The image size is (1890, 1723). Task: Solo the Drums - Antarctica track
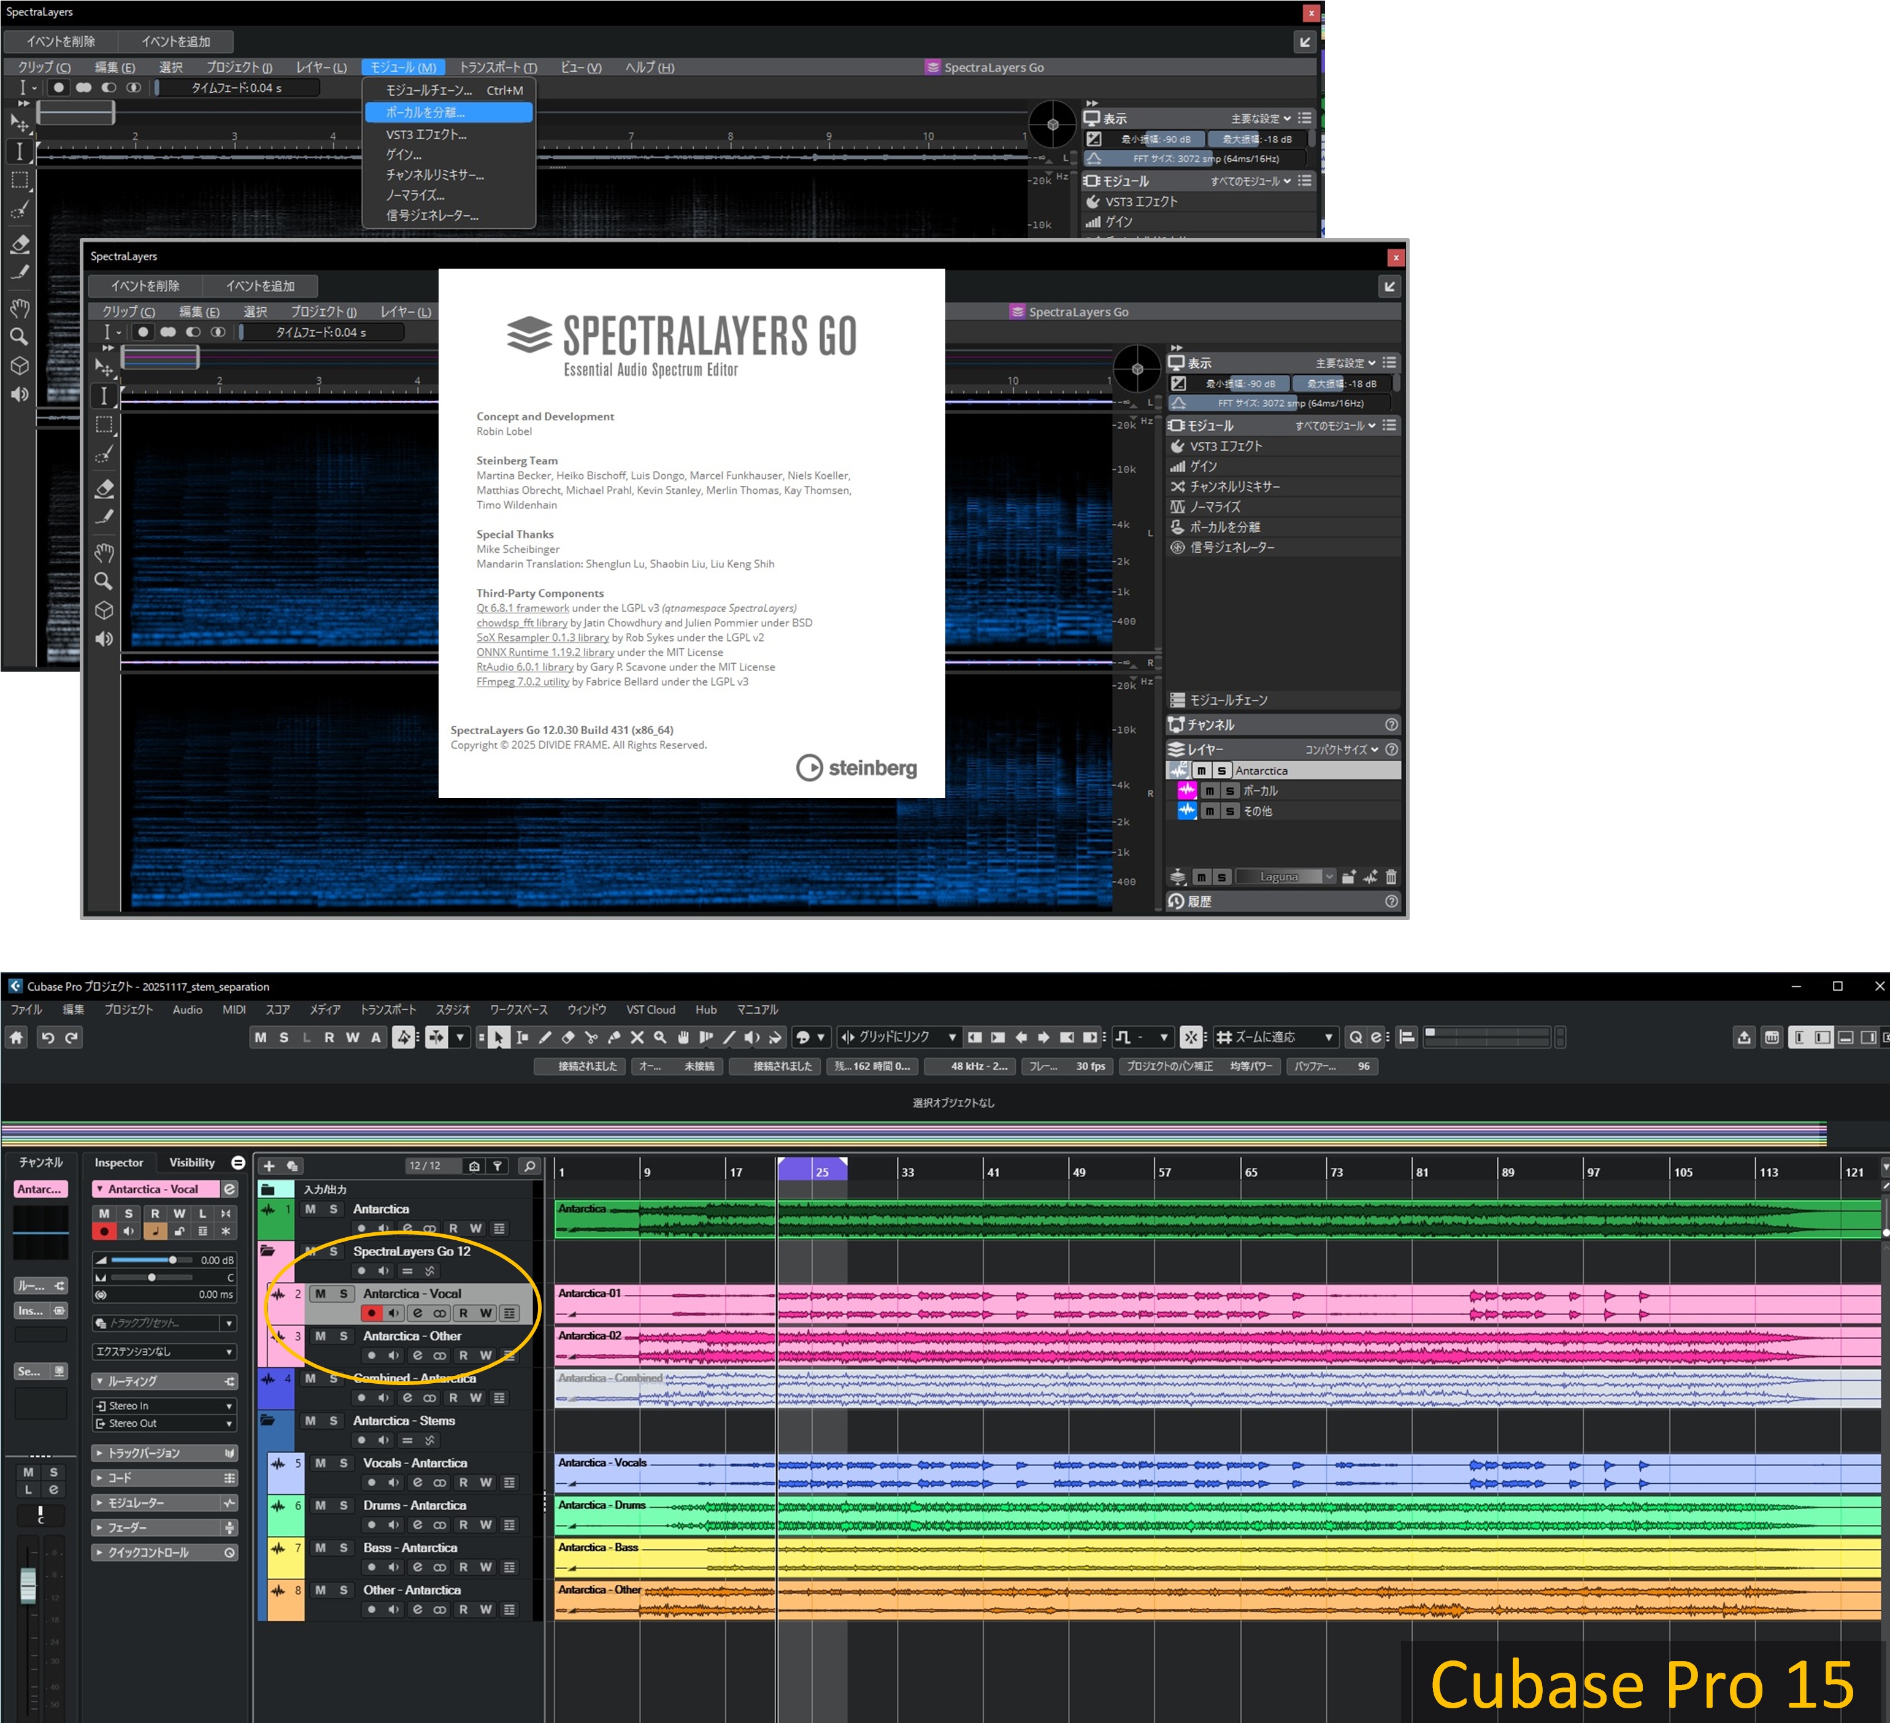pos(343,1505)
